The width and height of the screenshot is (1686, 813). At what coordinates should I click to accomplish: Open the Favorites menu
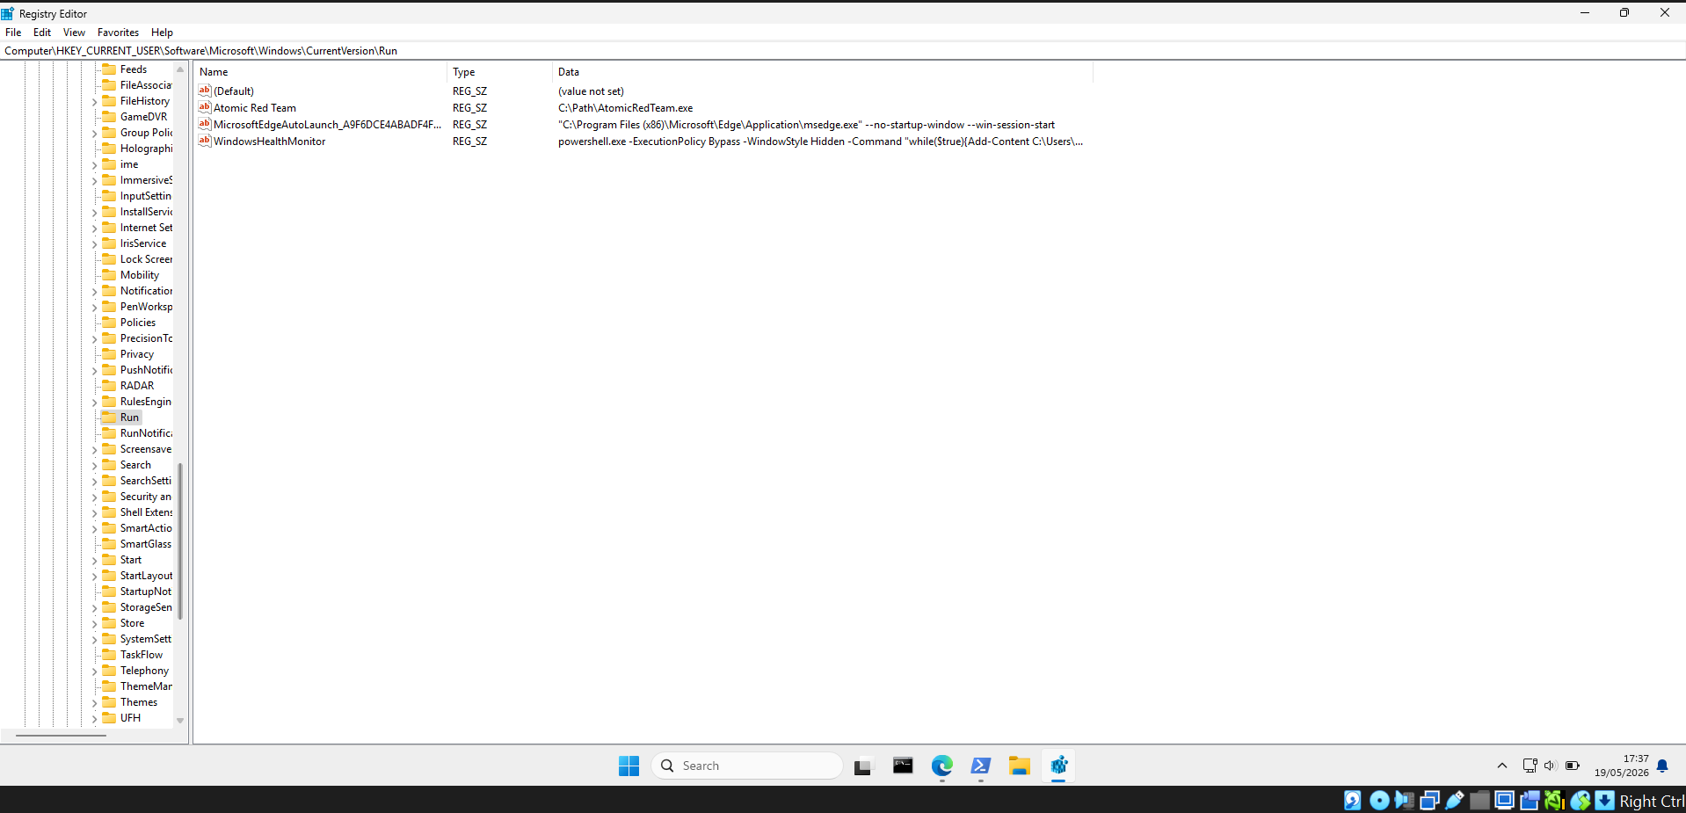click(118, 33)
